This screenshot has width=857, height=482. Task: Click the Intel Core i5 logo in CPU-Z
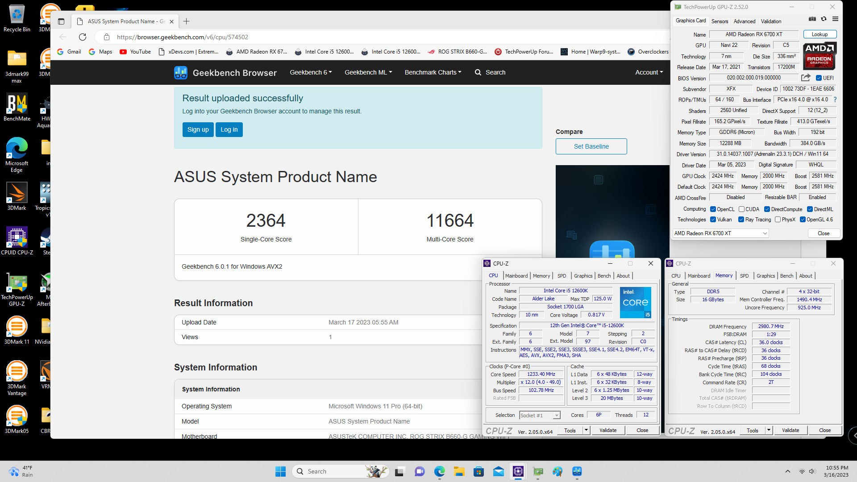click(636, 303)
